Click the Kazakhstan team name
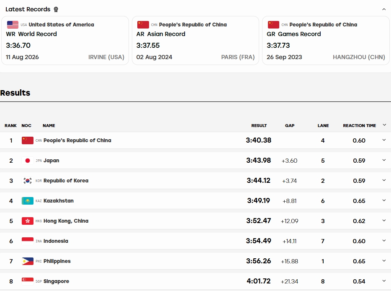This screenshot has height=291, width=391. pos(59,201)
